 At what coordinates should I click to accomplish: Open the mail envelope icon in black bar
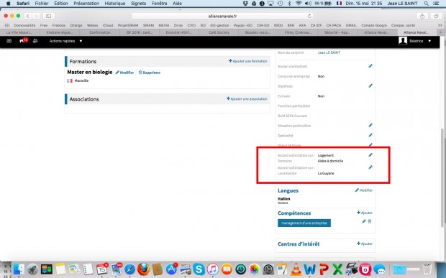coord(9,41)
